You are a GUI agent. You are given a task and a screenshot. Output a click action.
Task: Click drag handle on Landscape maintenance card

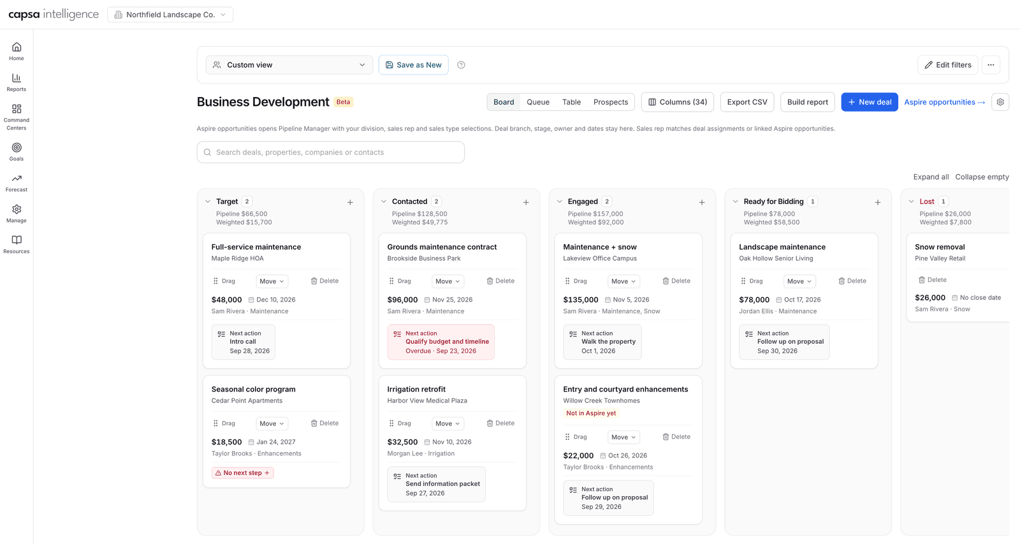751,281
